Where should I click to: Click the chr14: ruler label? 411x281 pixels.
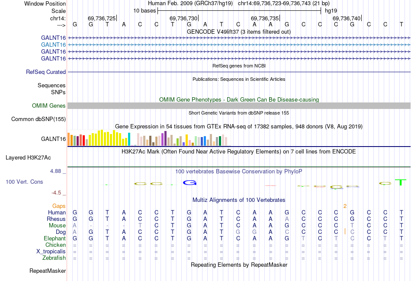(x=58, y=18)
